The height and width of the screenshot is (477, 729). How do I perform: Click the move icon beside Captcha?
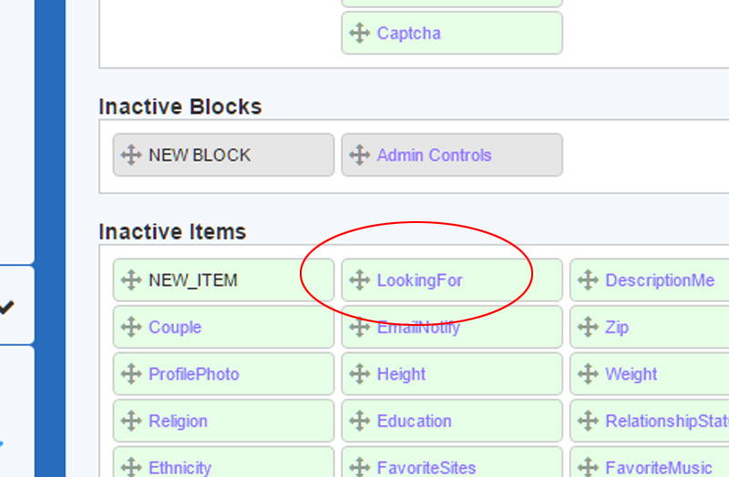[359, 34]
